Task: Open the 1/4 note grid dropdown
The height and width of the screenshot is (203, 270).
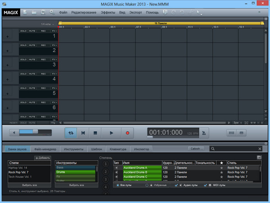Action: [x=47, y=24]
